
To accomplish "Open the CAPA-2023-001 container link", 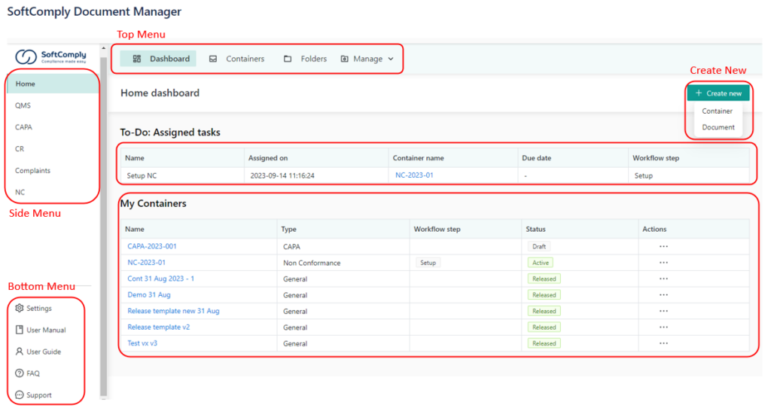I will pos(152,246).
